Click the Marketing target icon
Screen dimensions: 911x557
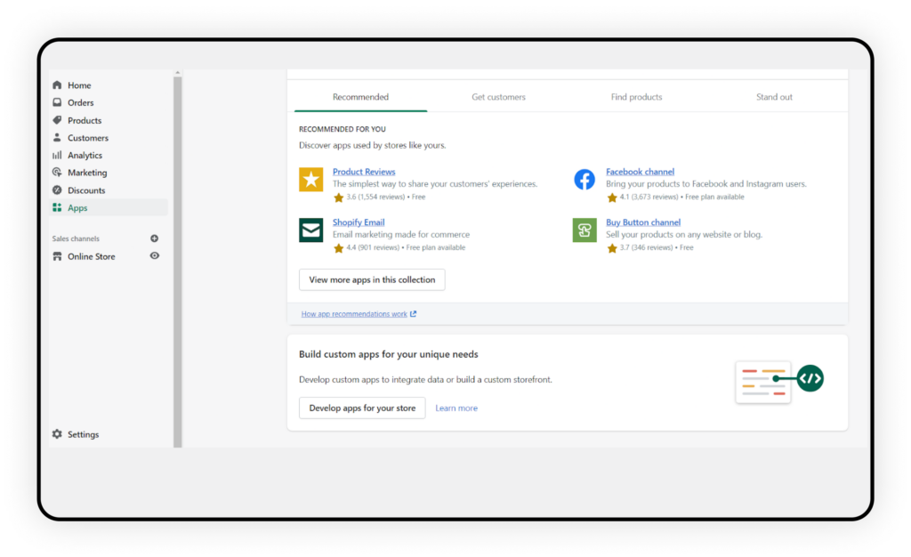tap(57, 173)
